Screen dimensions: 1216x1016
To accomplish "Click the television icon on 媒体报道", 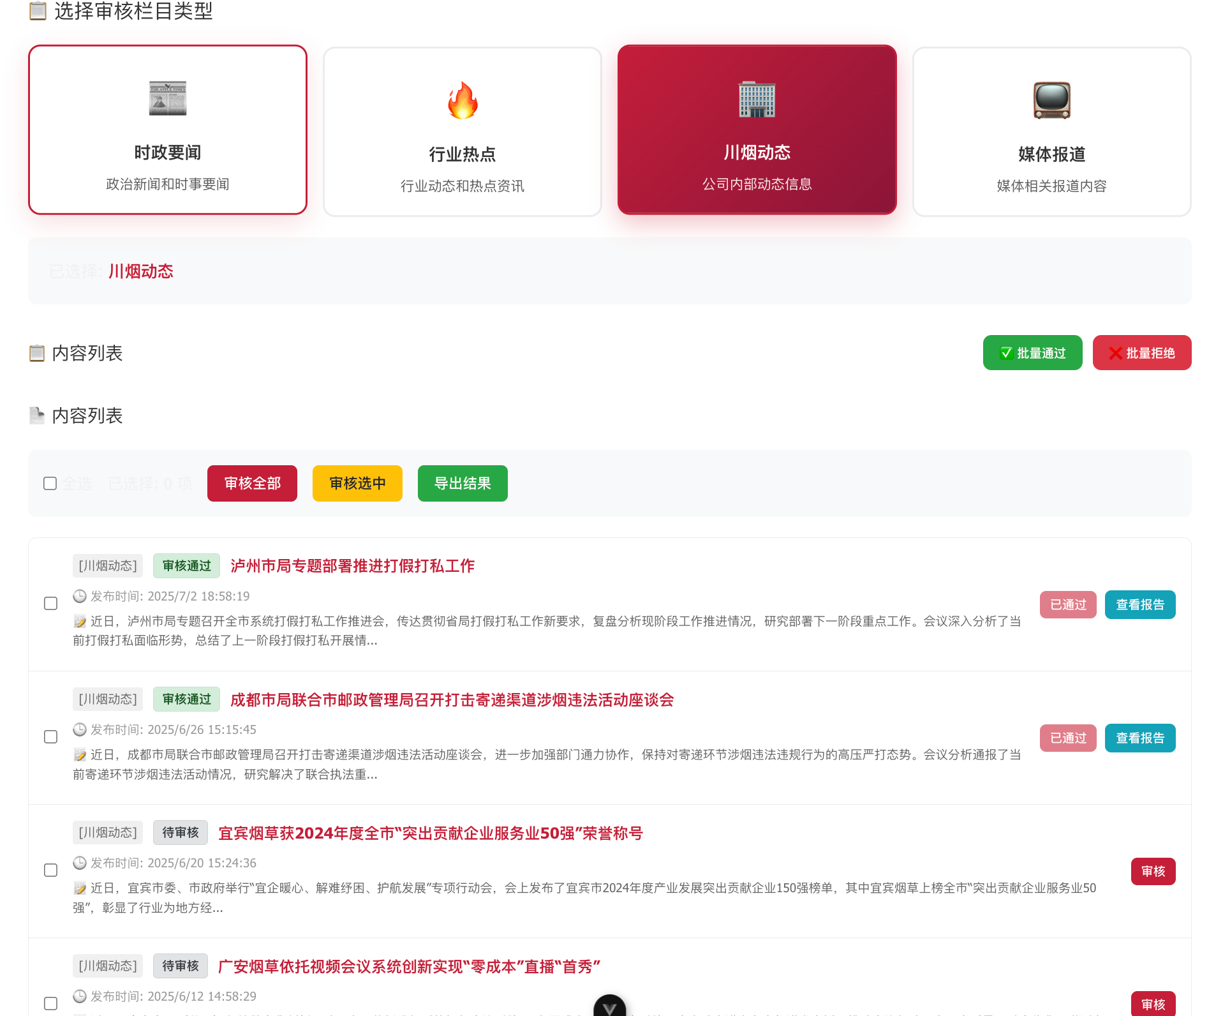I will (x=1052, y=100).
